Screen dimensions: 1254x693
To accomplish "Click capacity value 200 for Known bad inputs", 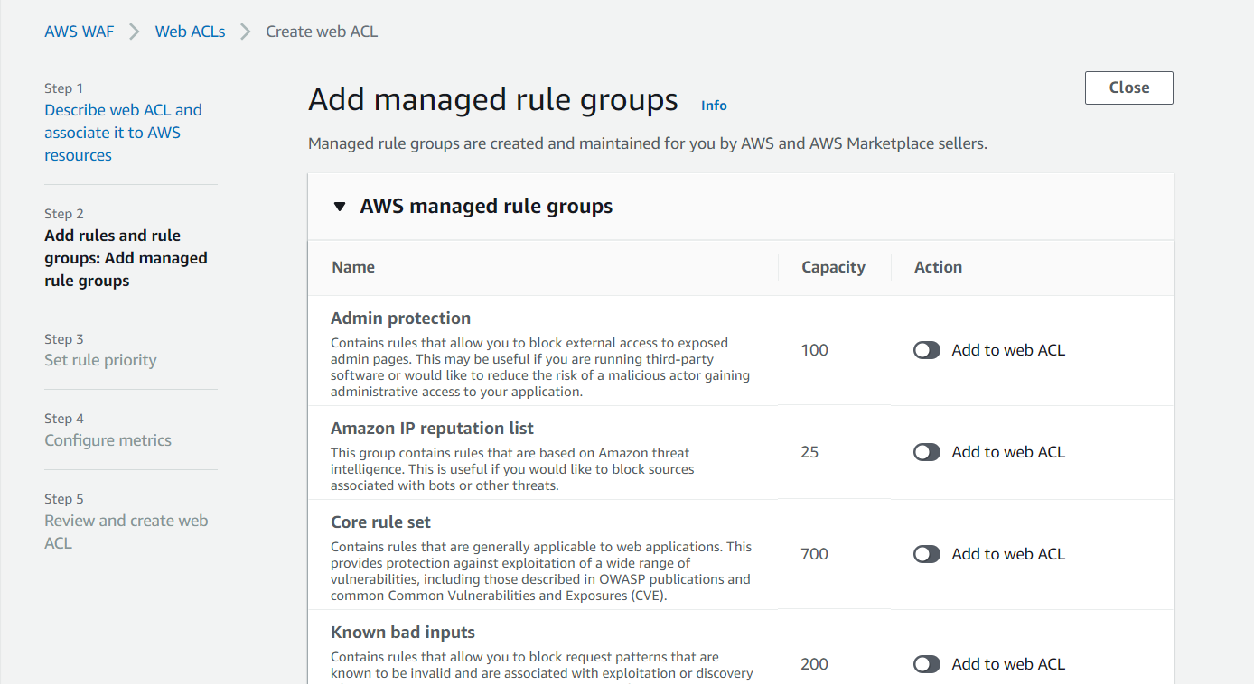I will click(x=814, y=664).
